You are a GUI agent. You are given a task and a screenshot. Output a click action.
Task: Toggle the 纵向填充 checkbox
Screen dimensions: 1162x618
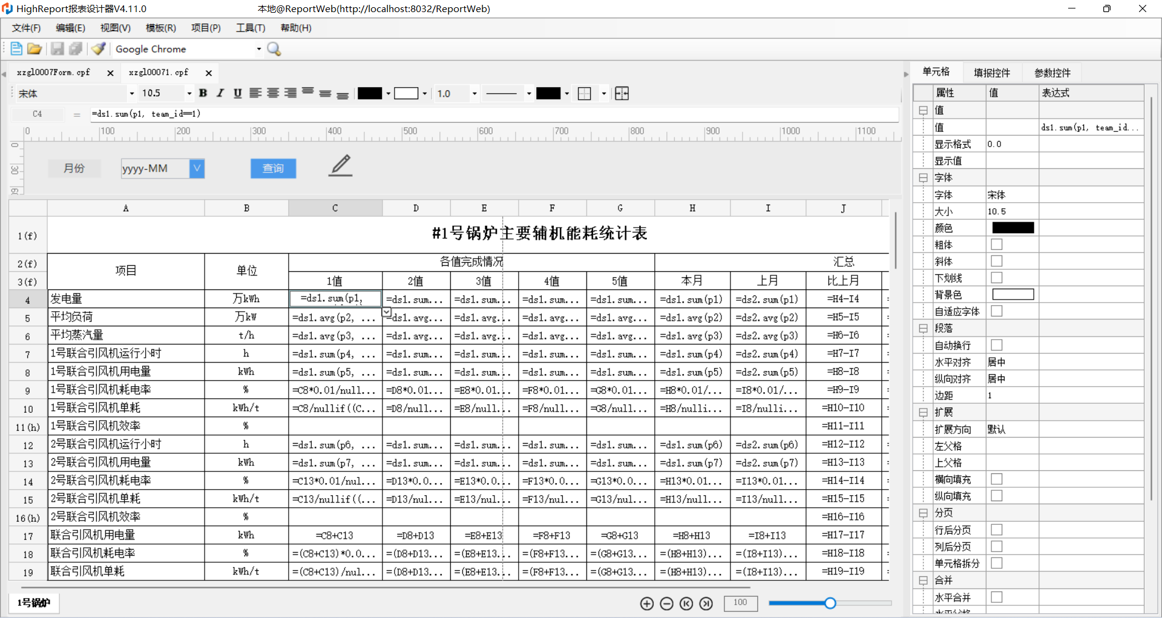(x=997, y=496)
